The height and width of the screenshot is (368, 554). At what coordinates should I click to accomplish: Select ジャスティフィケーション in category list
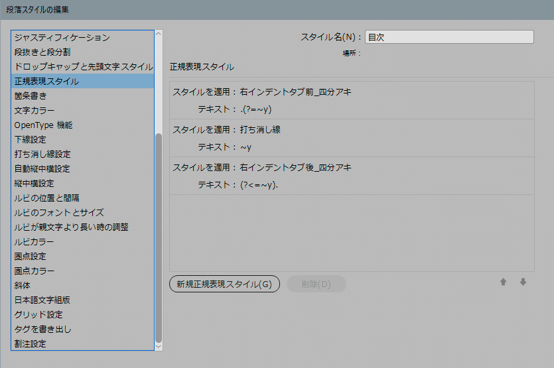(x=82, y=37)
